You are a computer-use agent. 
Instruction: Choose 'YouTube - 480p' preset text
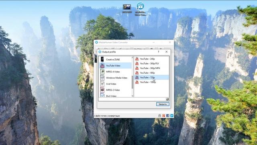(147, 72)
